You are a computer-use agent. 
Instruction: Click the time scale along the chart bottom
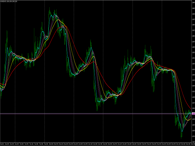tap(96, 143)
